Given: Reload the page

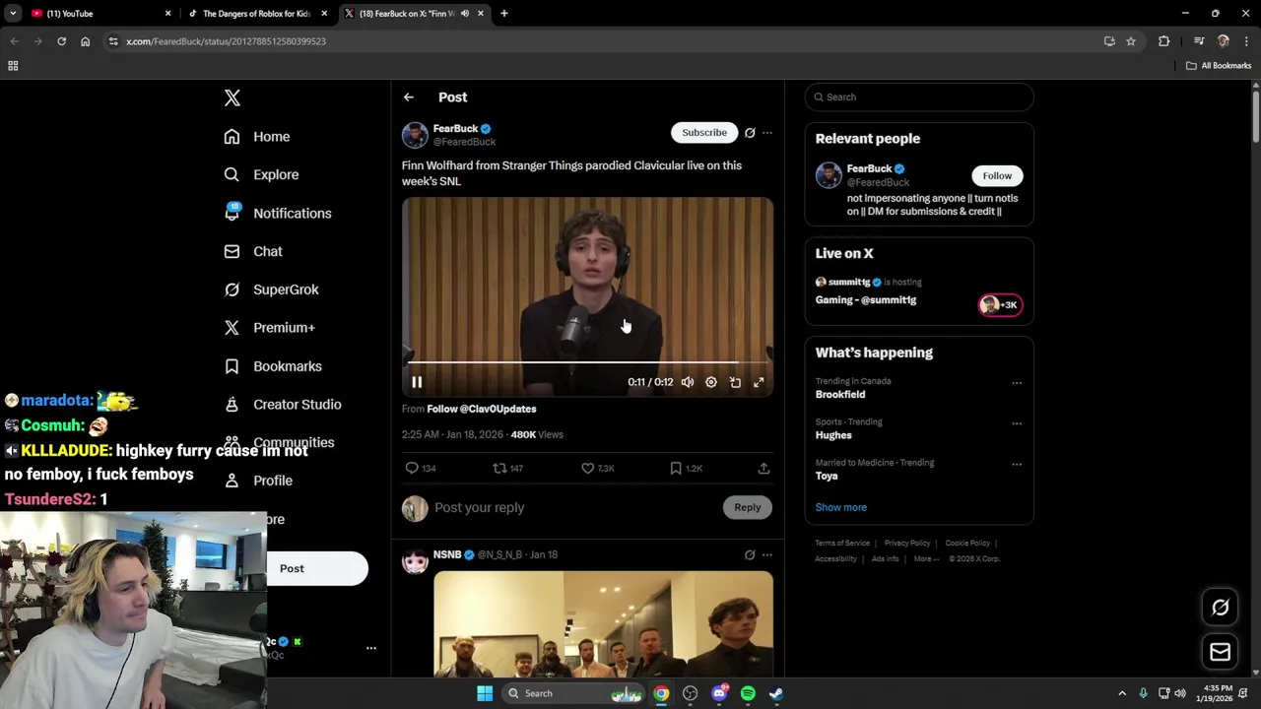Looking at the screenshot, I should (61, 41).
